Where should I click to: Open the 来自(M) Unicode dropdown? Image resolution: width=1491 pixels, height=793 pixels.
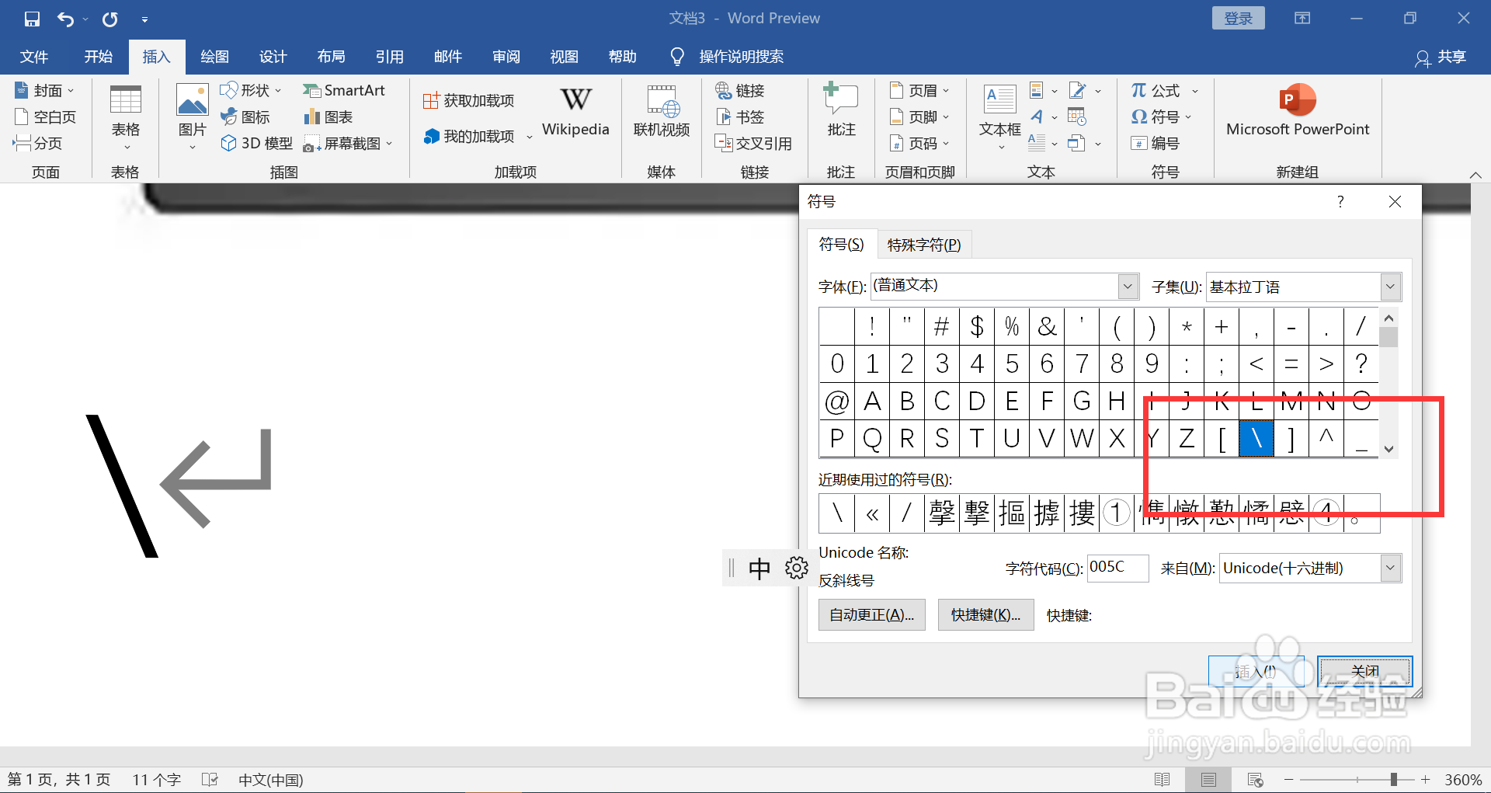[x=1390, y=568]
